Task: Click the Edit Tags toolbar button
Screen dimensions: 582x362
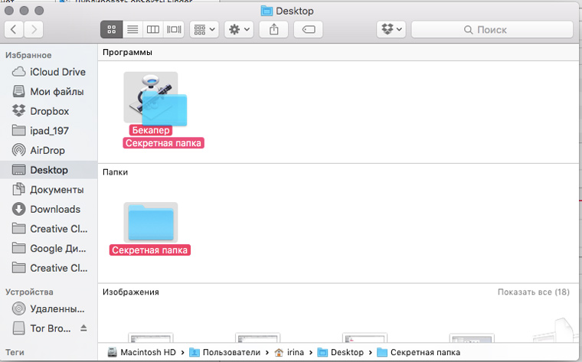Action: pos(308,29)
